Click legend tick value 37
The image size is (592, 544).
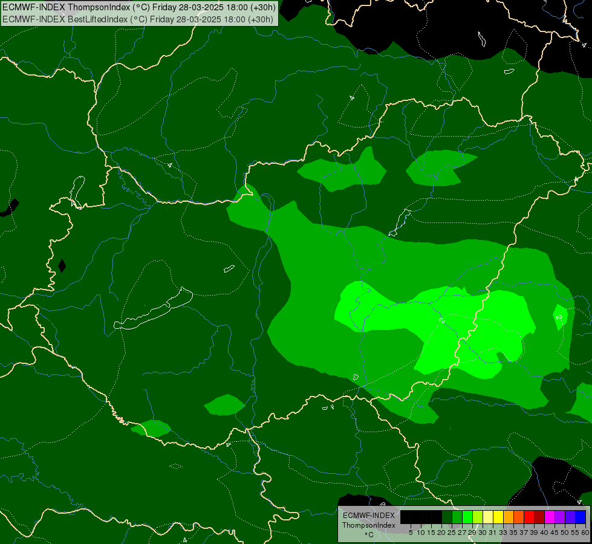click(524, 533)
